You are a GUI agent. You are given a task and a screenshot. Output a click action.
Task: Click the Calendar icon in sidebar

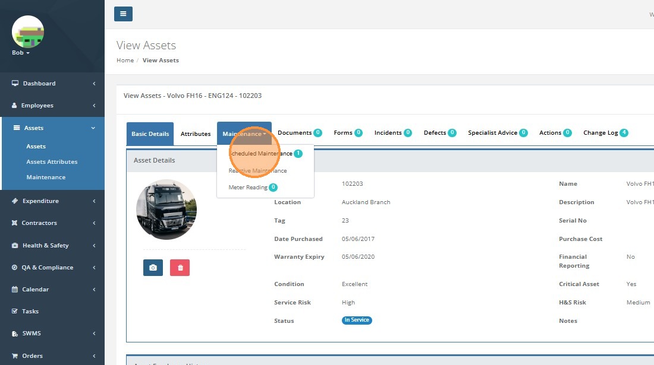15,289
